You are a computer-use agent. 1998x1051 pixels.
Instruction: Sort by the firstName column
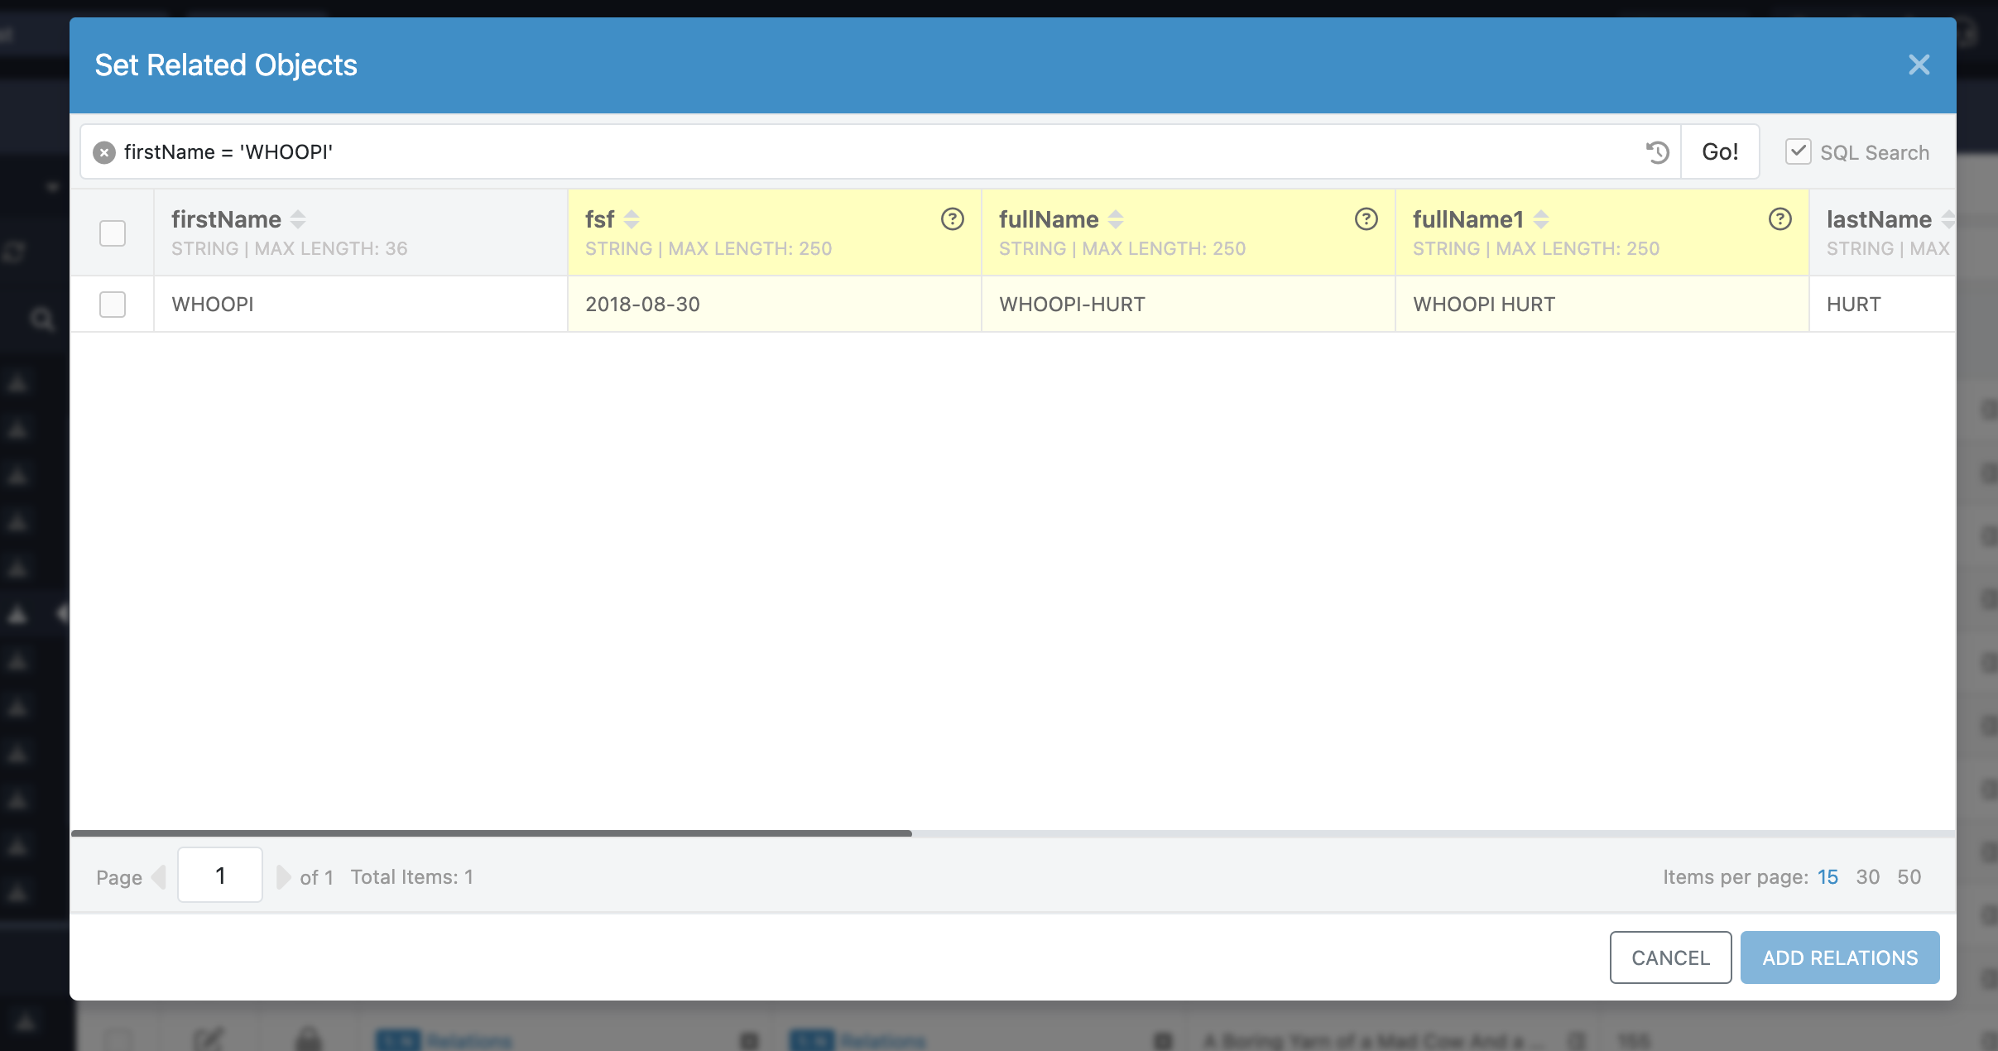(x=298, y=219)
